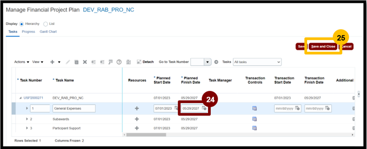Viewport: 367px width, 149px height.
Task: Click the scrollbar left arrow under the table
Action: [124, 135]
